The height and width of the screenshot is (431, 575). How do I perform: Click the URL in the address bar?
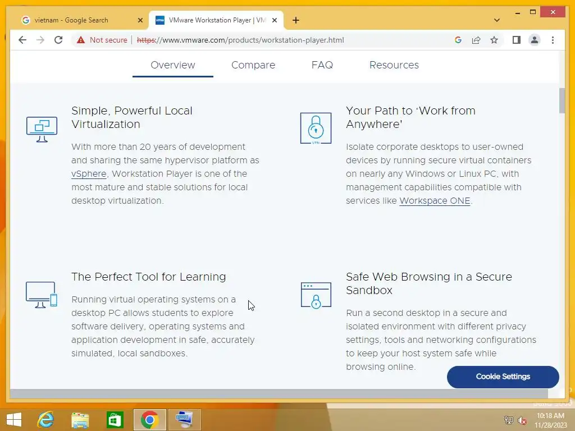240,40
